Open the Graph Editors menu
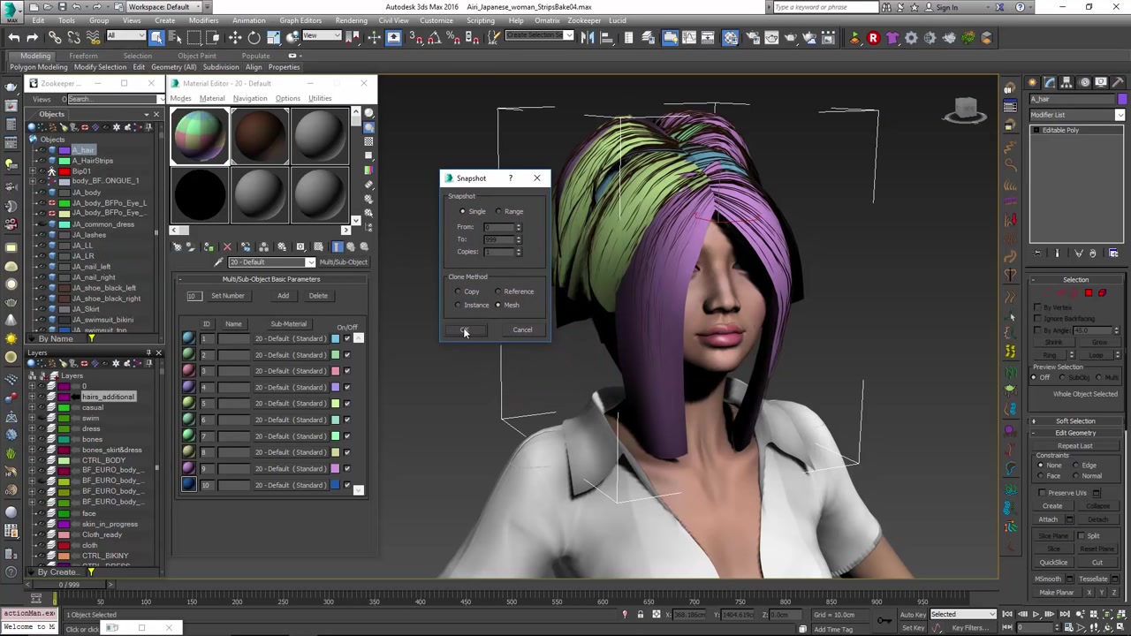 [x=300, y=20]
